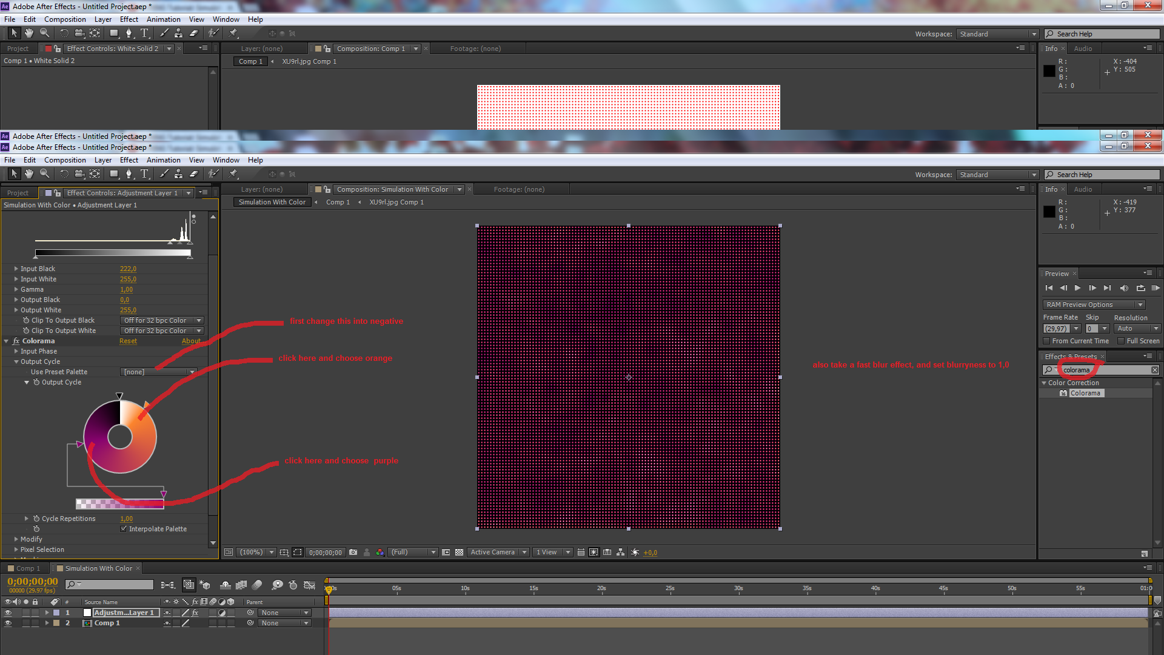Jump to first frame in Preview panel
1164x655 pixels.
(x=1049, y=288)
